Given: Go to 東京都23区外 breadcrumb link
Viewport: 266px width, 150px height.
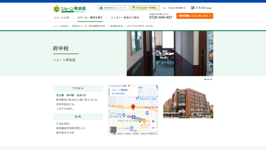Looking at the screenshot, I should coord(116,26).
